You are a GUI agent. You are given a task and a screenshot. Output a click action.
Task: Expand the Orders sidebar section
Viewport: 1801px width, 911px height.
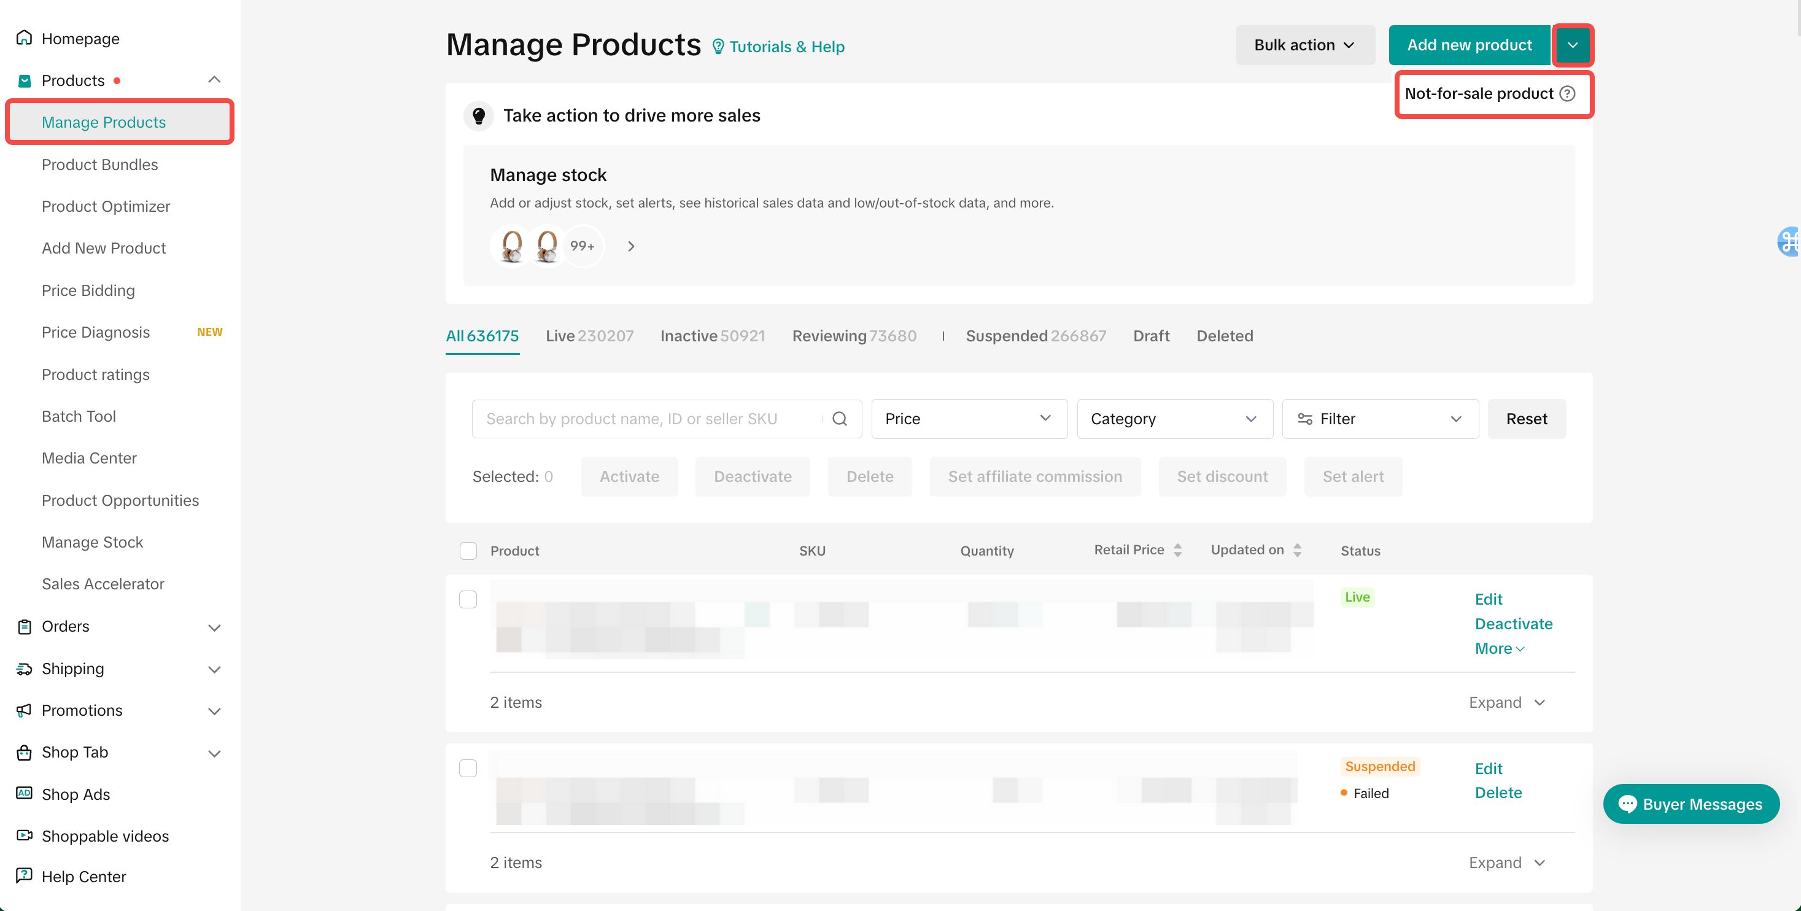215,627
